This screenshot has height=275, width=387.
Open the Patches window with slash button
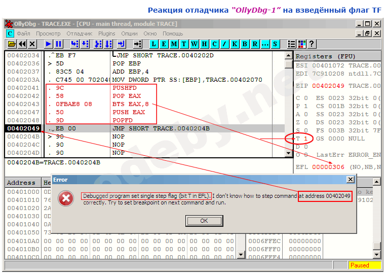coord(224,44)
